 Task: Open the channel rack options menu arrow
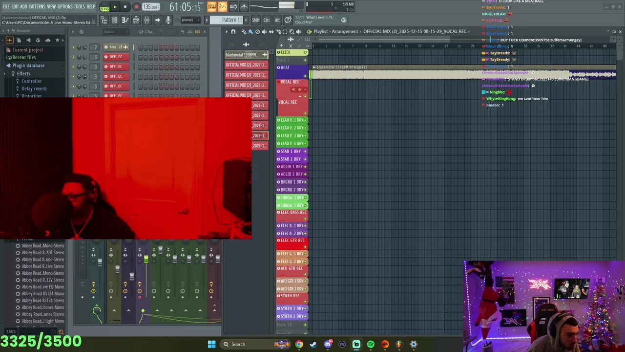(73, 32)
